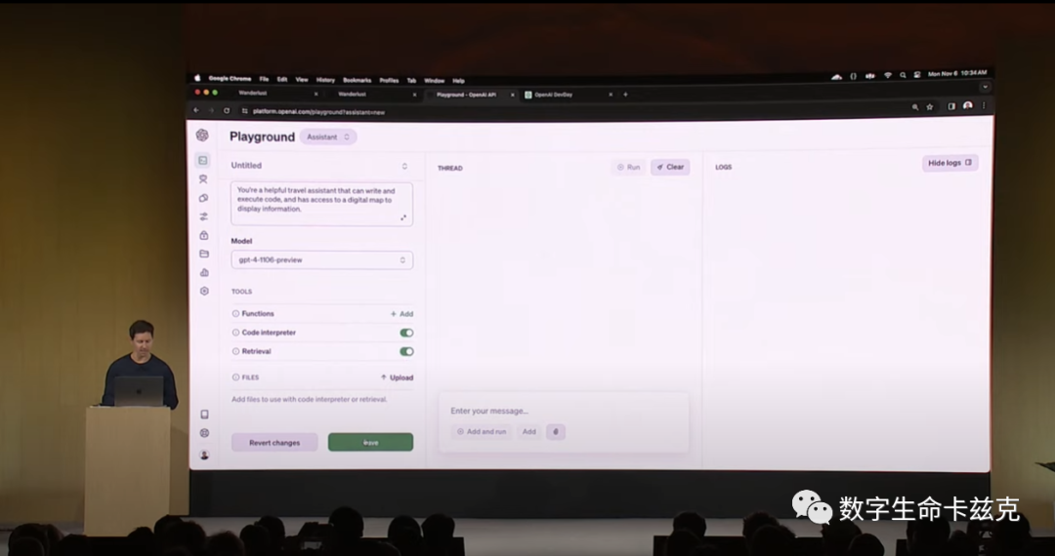The image size is (1055, 556).
Task: Click the Enter your message field
Action: 564,411
